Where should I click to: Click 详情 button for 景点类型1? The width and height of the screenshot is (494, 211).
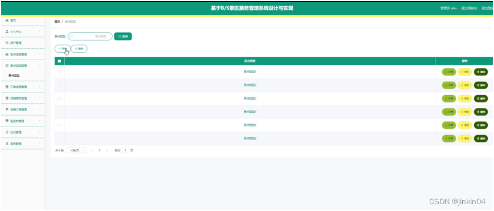tap(449, 71)
